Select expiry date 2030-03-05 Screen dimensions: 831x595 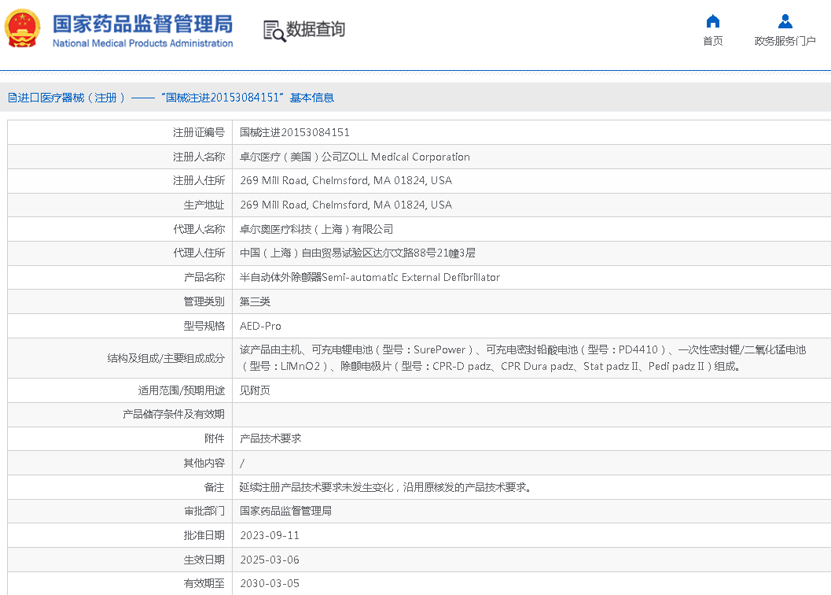pos(270,583)
